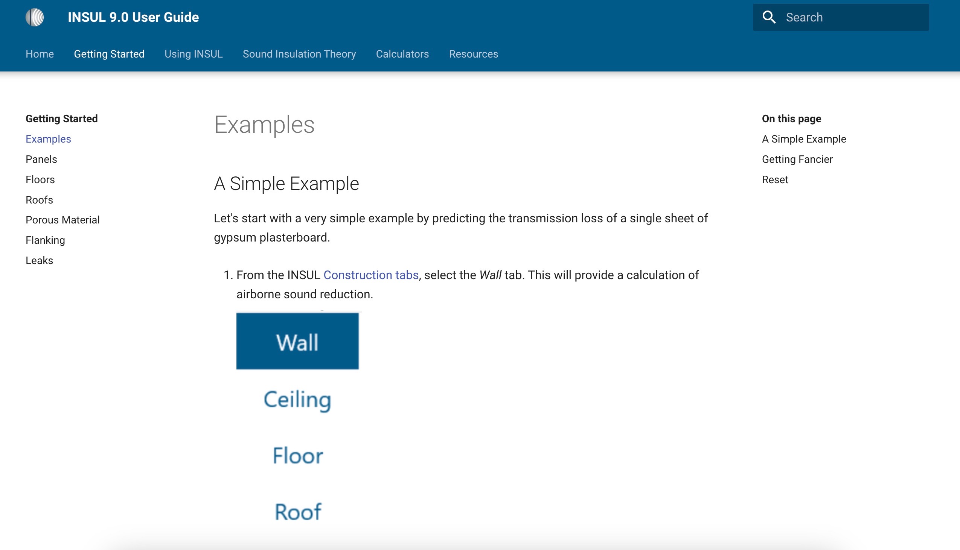This screenshot has height=550, width=960.
Task: Expand the Reset on-page section
Action: tap(776, 179)
